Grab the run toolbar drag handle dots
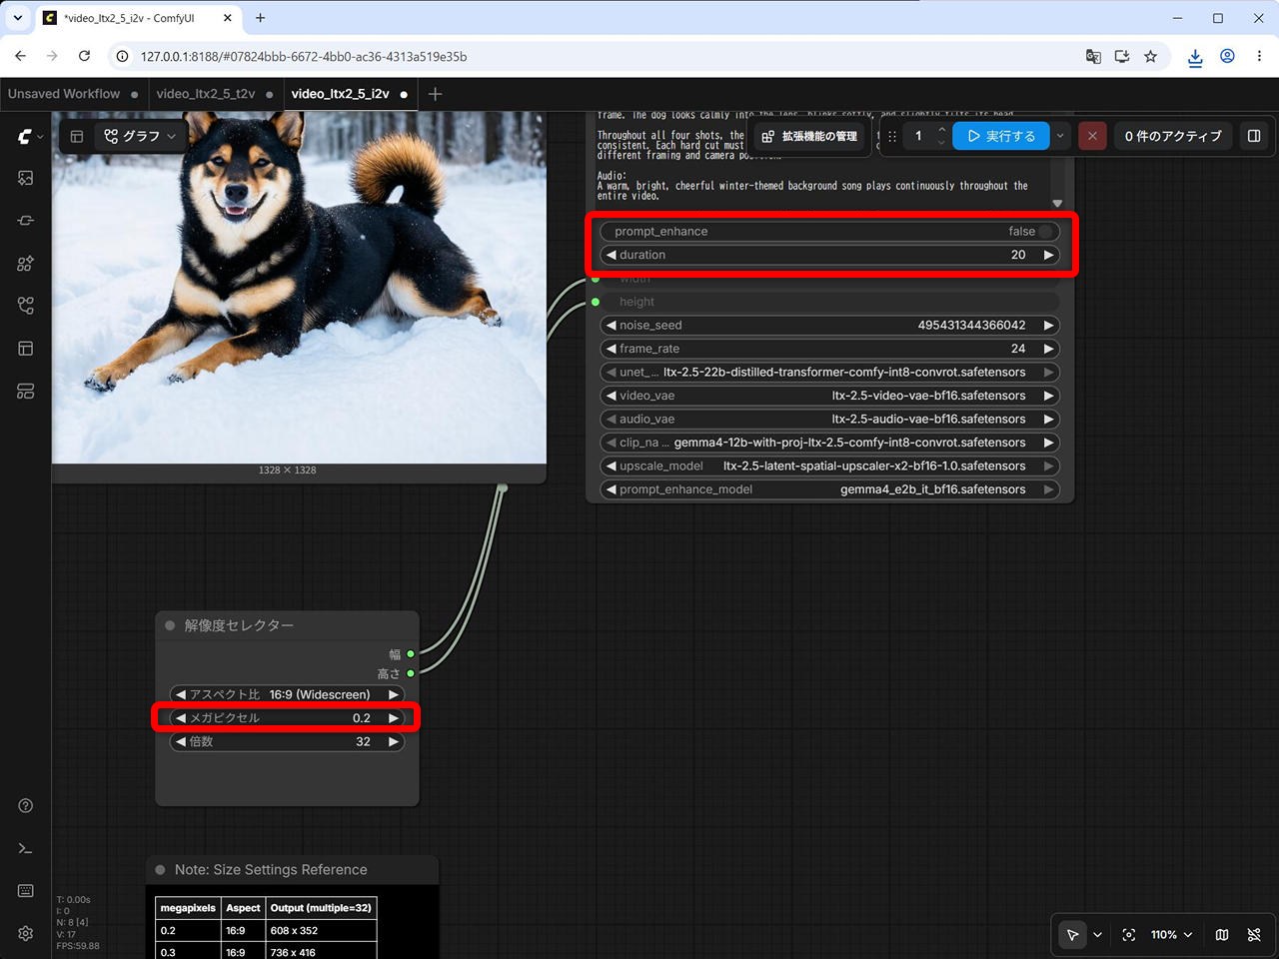Viewport: 1279px width, 959px height. click(x=892, y=136)
